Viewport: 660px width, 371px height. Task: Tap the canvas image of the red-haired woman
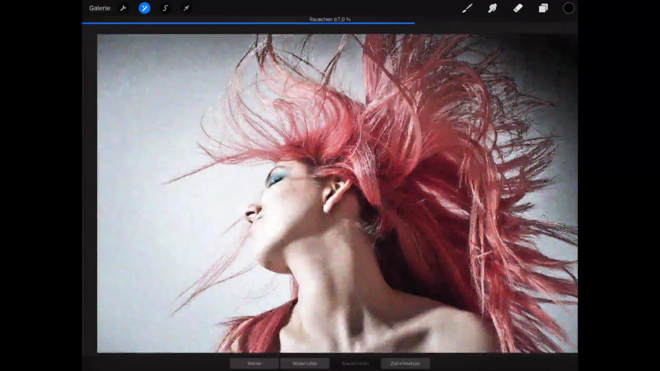pos(337,193)
